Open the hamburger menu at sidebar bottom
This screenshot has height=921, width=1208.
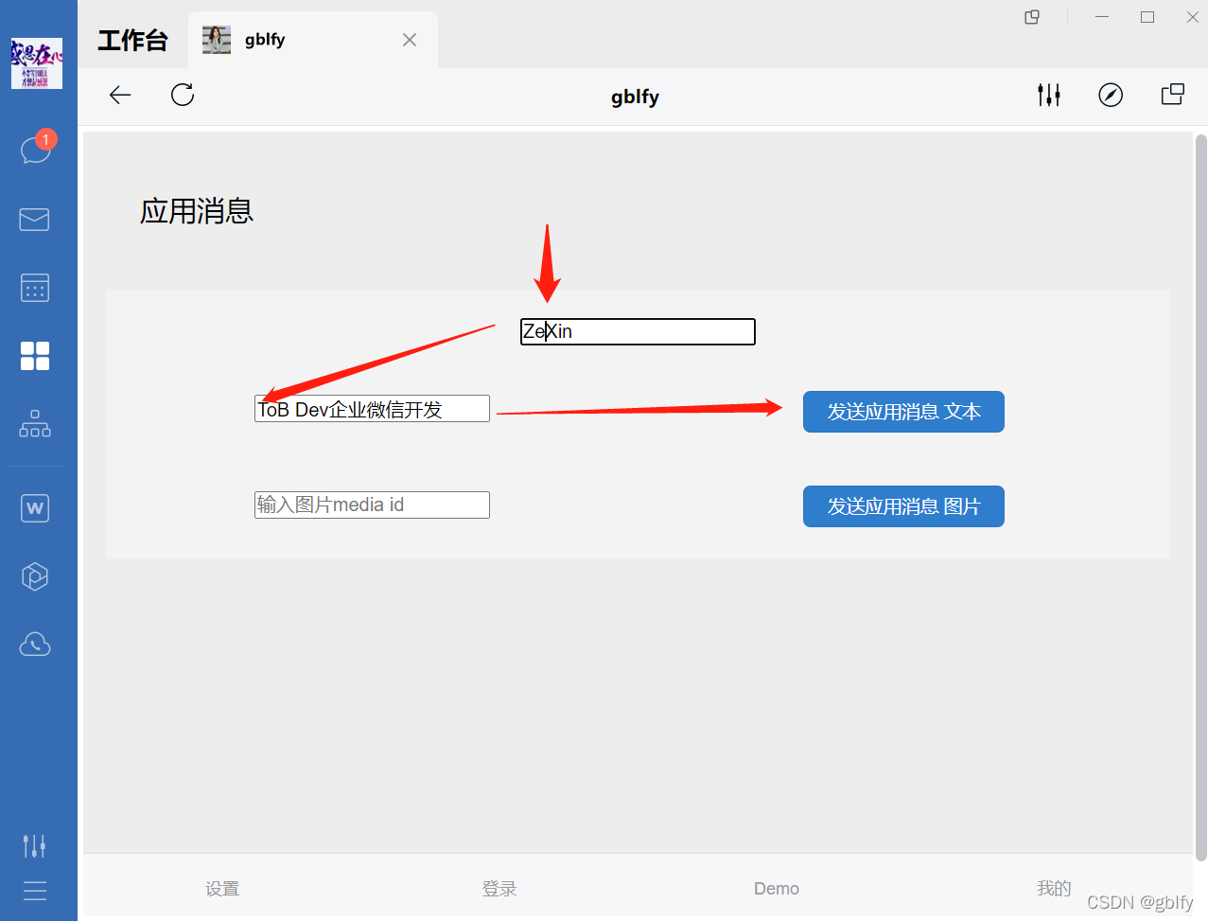tap(35, 891)
